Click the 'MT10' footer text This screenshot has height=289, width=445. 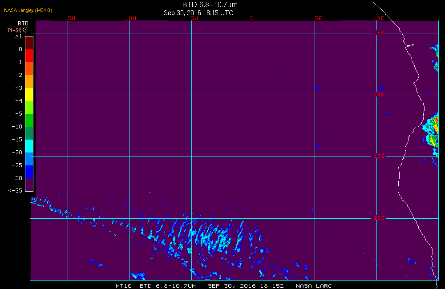pos(123,286)
